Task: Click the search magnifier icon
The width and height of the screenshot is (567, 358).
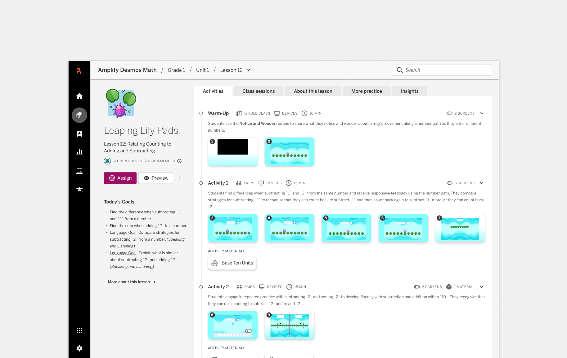Action: coord(400,70)
